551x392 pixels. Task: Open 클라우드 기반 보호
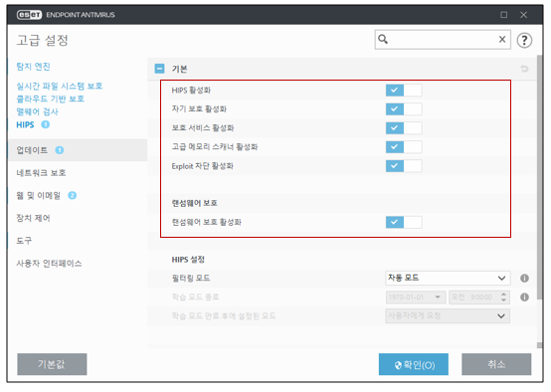point(51,98)
